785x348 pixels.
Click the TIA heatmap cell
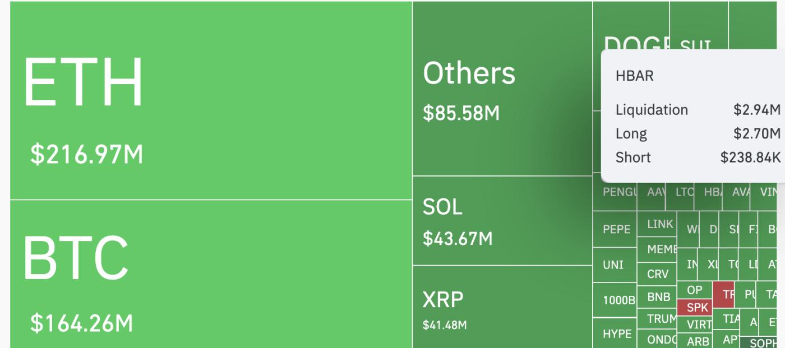[x=731, y=319]
